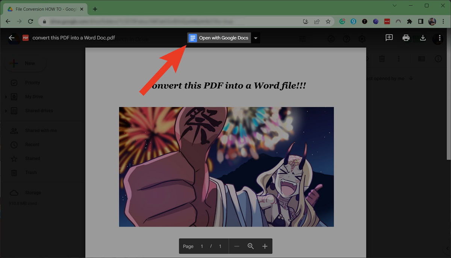Download the PDF file

pos(423,37)
